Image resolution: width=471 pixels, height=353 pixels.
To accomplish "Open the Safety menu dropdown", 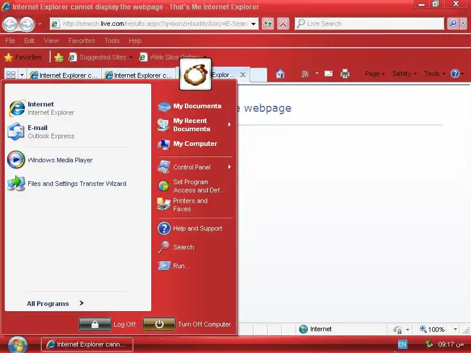I will point(404,74).
